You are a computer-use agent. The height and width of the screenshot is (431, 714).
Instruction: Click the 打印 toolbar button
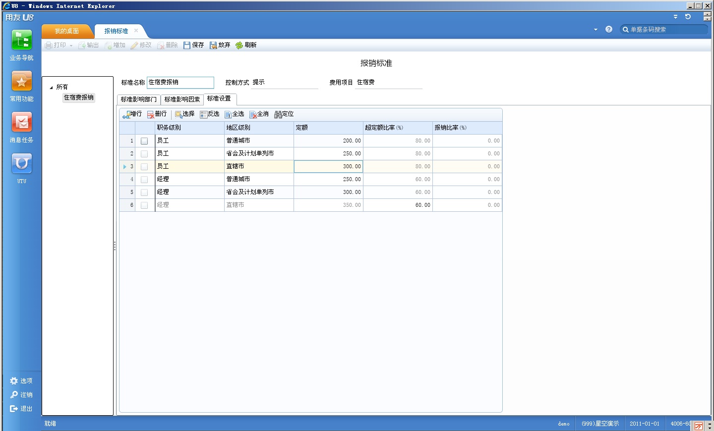click(56, 45)
